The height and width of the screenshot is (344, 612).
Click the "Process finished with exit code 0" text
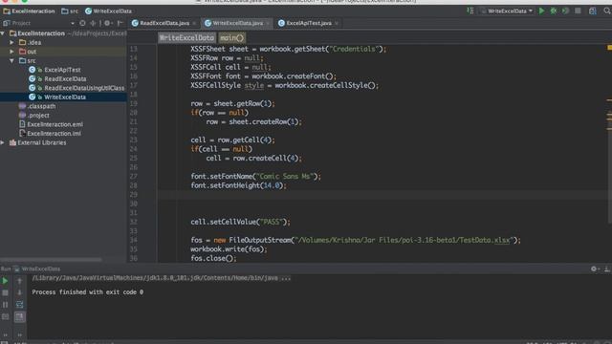tap(87, 292)
